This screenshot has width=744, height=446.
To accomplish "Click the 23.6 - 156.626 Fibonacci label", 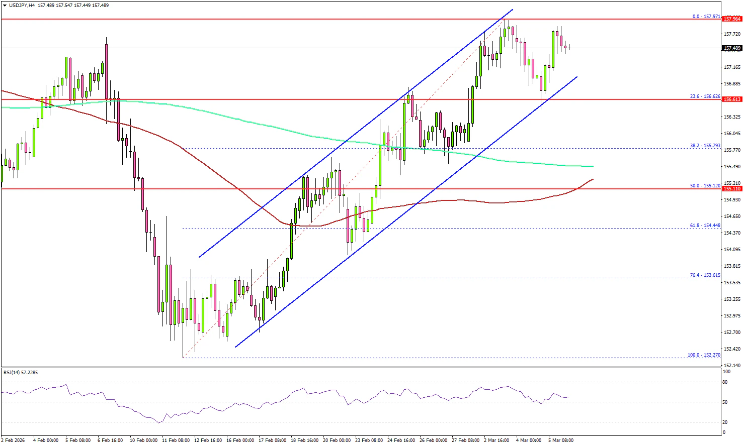I will pos(705,96).
